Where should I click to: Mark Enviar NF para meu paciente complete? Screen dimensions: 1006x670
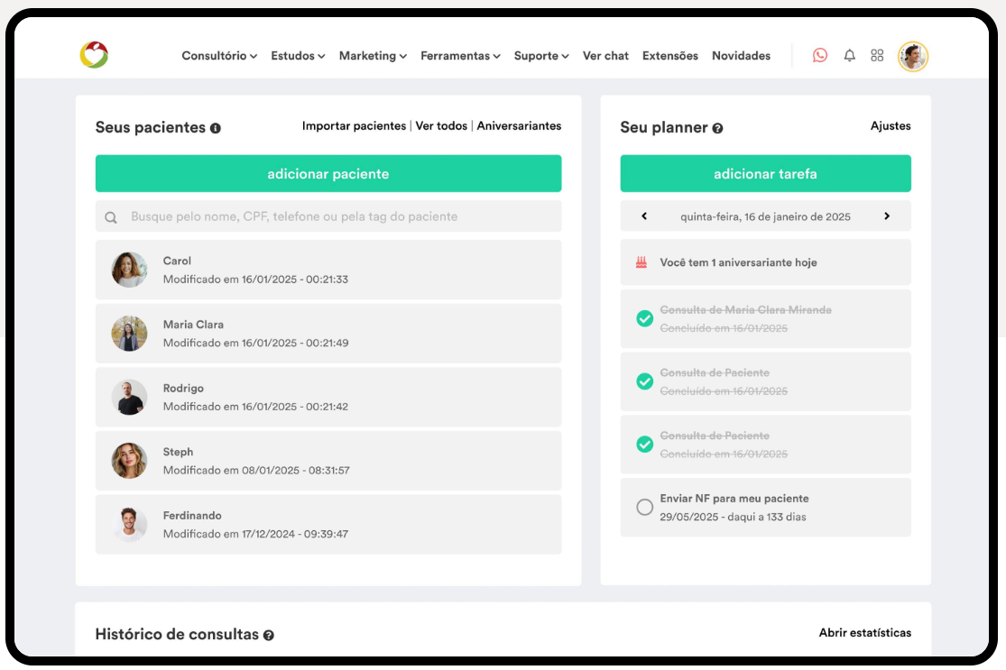(644, 508)
